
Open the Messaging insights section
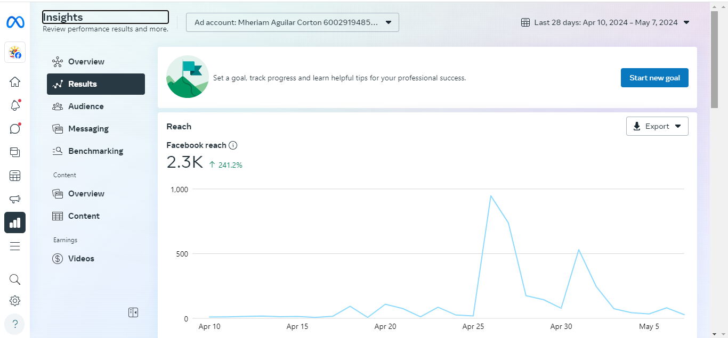point(88,129)
